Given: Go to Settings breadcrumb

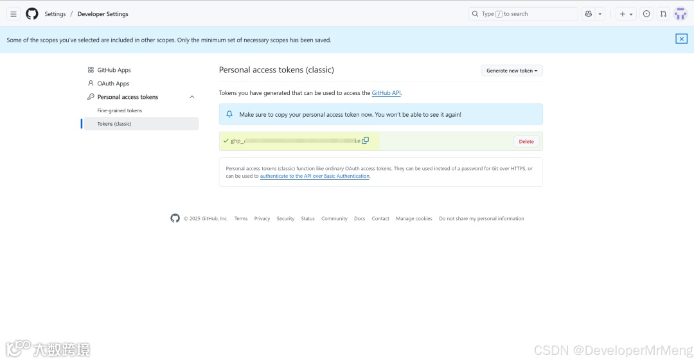Looking at the screenshot, I should click(55, 14).
